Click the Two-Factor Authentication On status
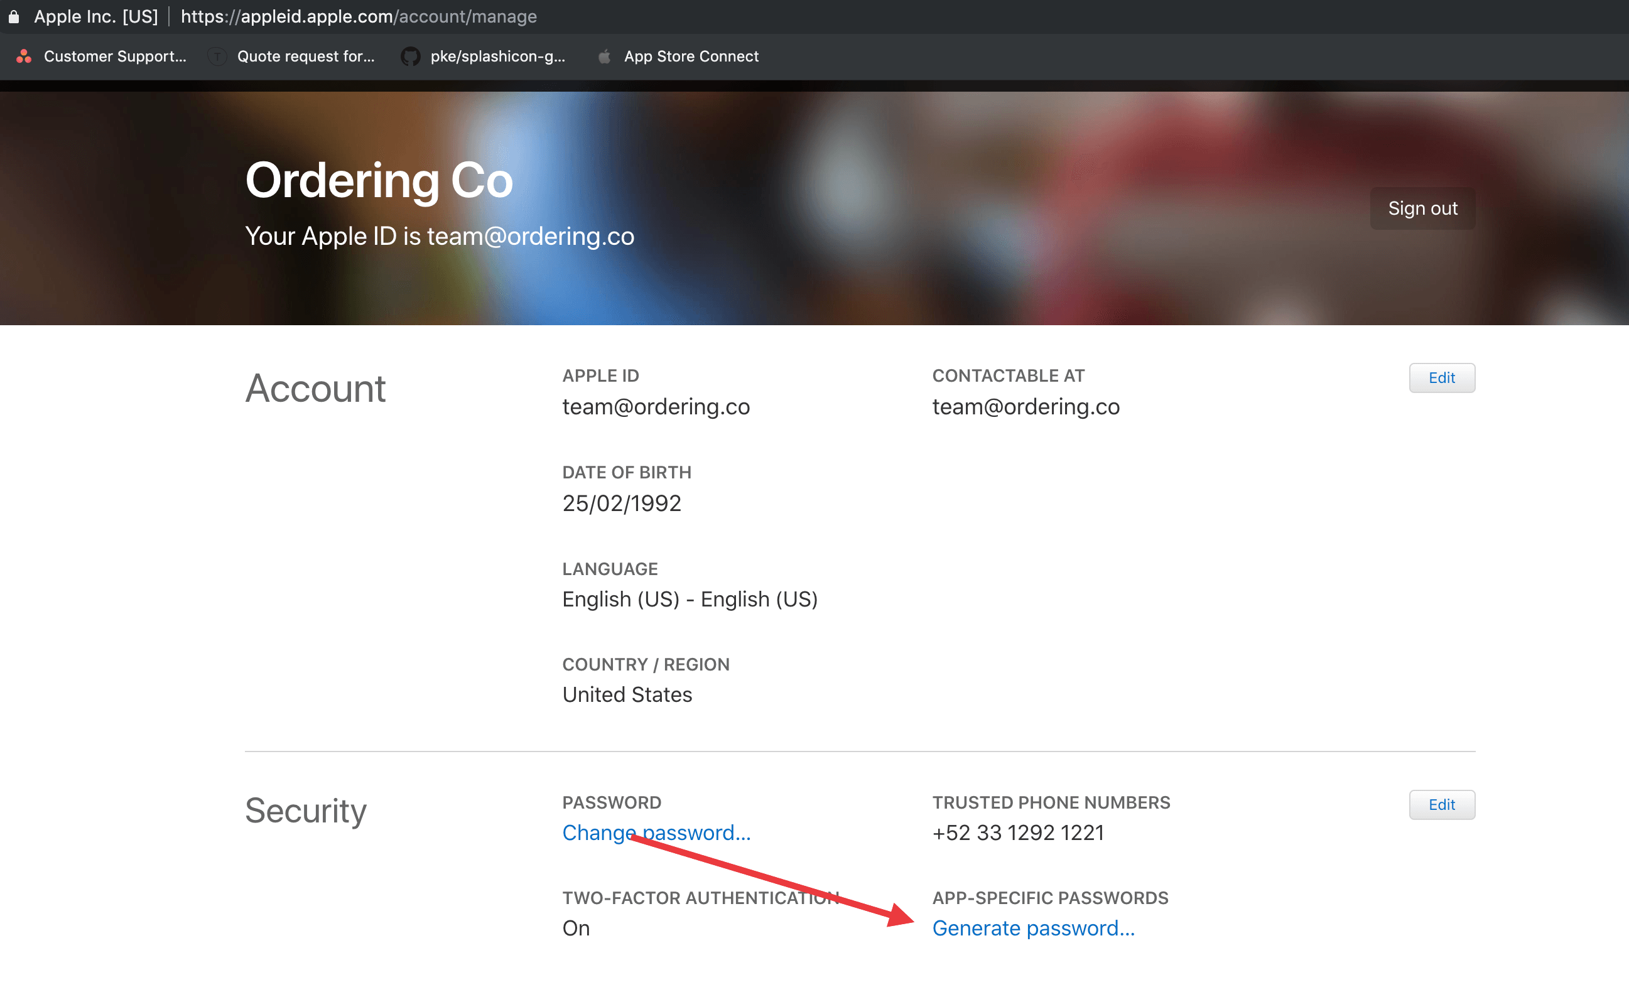 (x=576, y=928)
